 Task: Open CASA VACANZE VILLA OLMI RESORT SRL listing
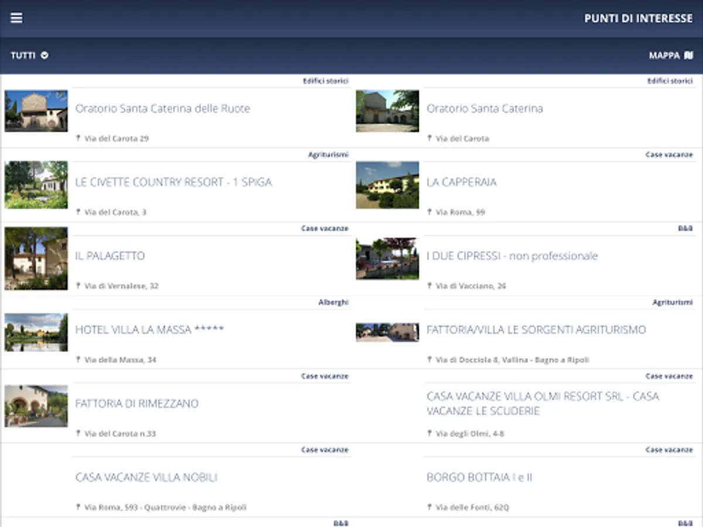click(x=543, y=403)
